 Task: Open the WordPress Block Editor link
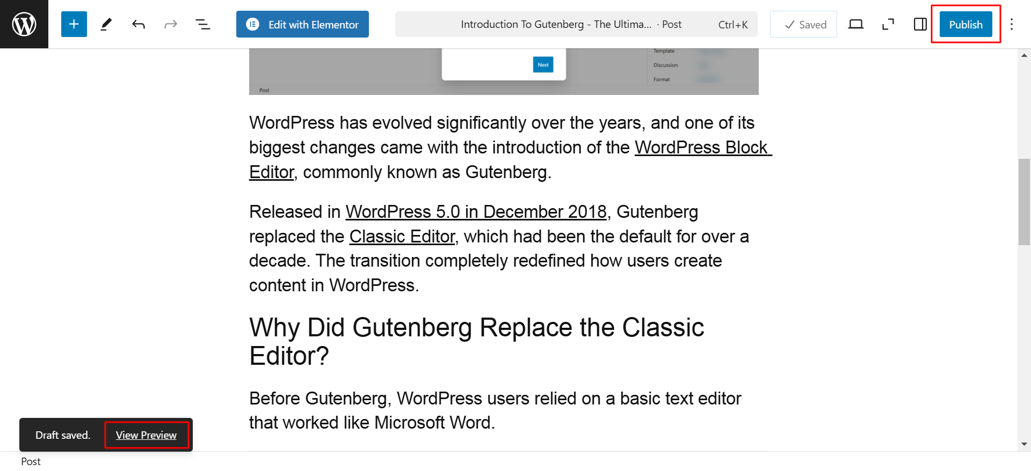[703, 148]
